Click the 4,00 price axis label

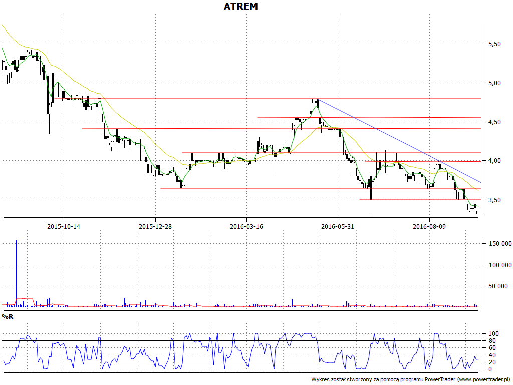(x=494, y=161)
